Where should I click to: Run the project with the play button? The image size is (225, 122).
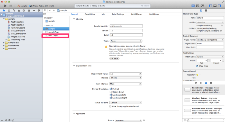pos(5,6)
